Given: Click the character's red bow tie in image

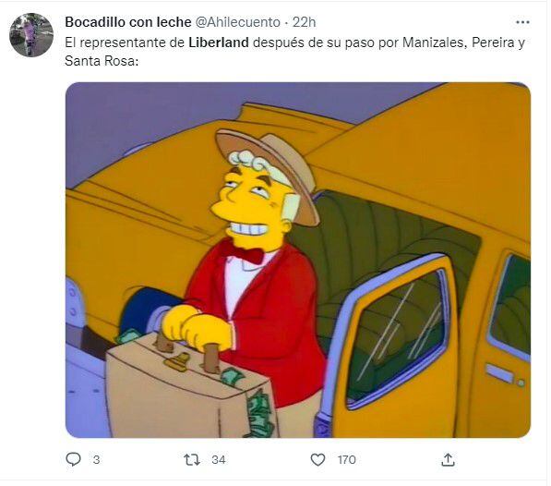Looking at the screenshot, I should 244,252.
